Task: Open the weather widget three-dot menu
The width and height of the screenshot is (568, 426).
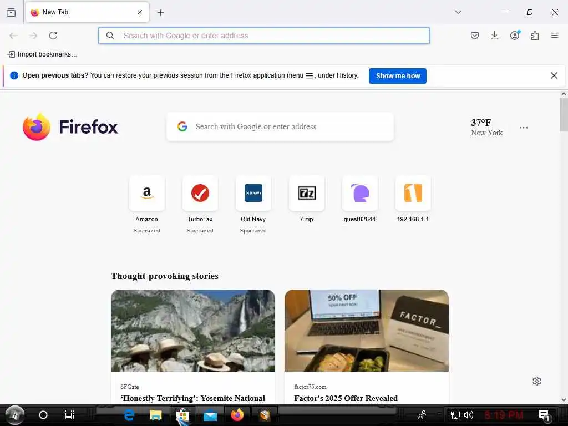Action: (x=524, y=128)
